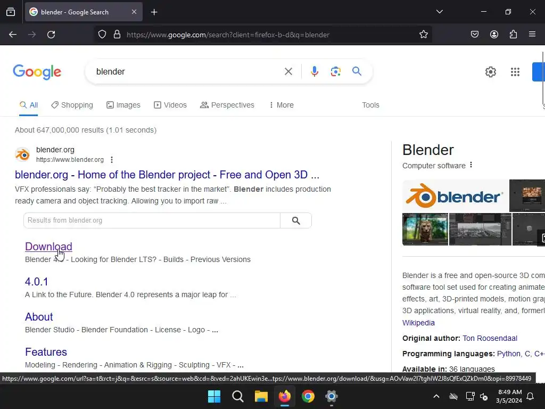The width and height of the screenshot is (545, 409).
Task: Click the blender logo image in knowledge panel
Action: pos(455,196)
